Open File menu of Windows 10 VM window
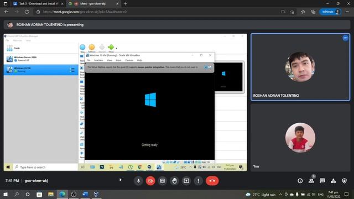The width and height of the screenshot is (354, 199). click(88, 60)
